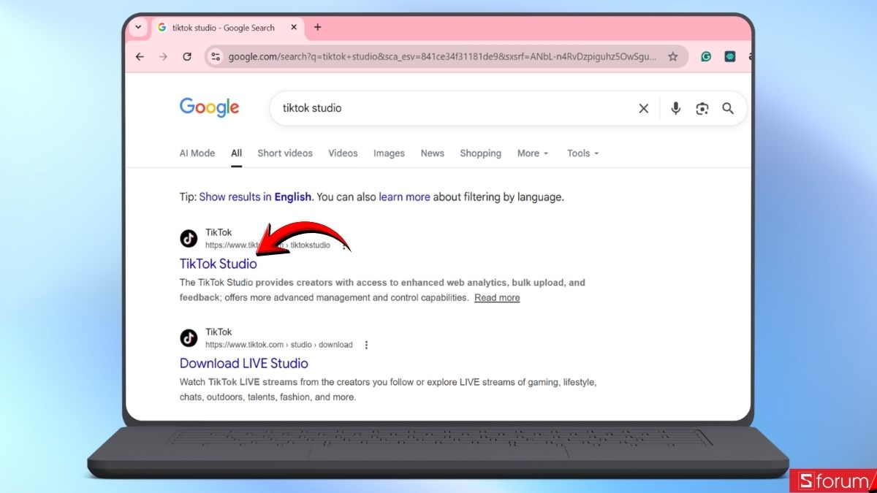
Task: Switch to AI Mode tab
Action: coord(197,153)
